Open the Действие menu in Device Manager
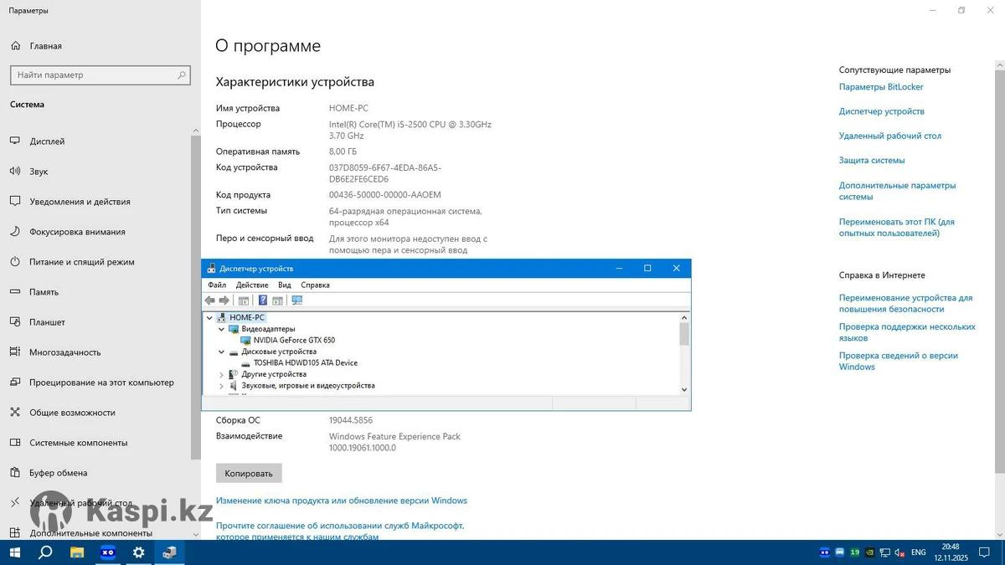The height and width of the screenshot is (565, 1005). [x=251, y=285]
